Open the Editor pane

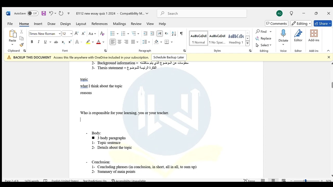click(x=298, y=36)
